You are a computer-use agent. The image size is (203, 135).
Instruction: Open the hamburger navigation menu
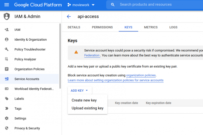[x=7, y=5]
